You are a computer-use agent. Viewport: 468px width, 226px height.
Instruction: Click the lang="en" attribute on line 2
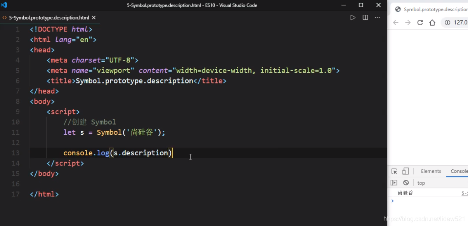pyautogui.click(x=74, y=40)
